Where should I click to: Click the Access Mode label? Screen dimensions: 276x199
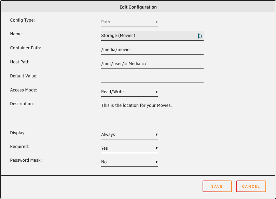[x=24, y=90]
